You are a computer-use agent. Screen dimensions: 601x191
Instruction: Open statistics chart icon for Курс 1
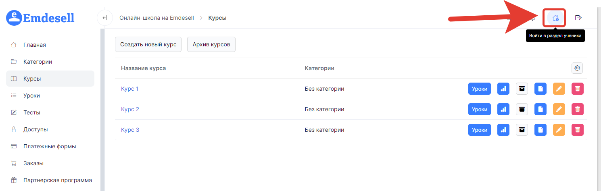tap(503, 89)
